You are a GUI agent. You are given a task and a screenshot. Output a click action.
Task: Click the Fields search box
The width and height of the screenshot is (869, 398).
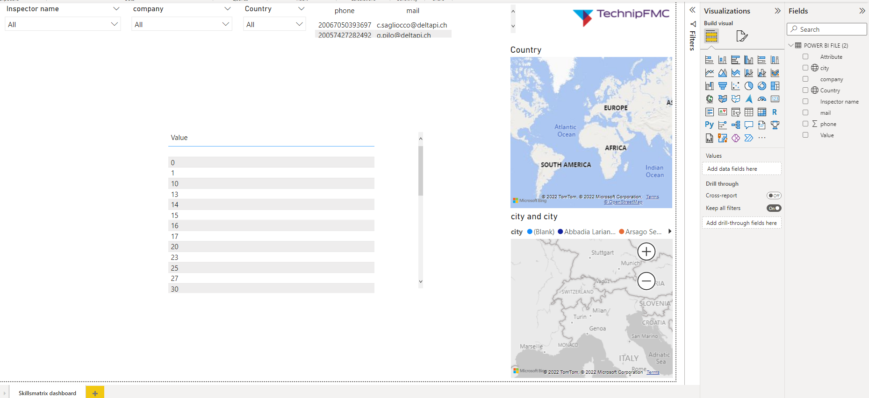(x=826, y=29)
